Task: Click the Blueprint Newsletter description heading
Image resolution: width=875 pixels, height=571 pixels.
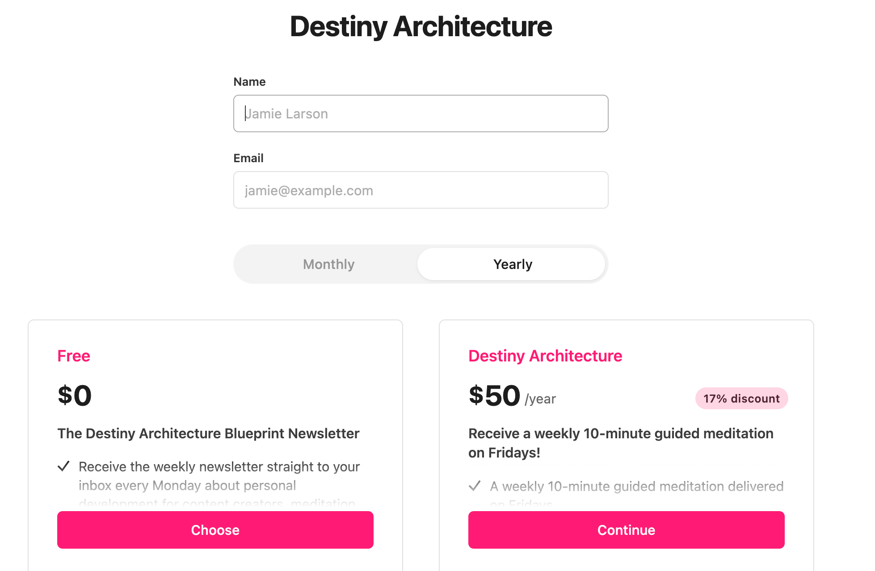Action: pyautogui.click(x=208, y=433)
